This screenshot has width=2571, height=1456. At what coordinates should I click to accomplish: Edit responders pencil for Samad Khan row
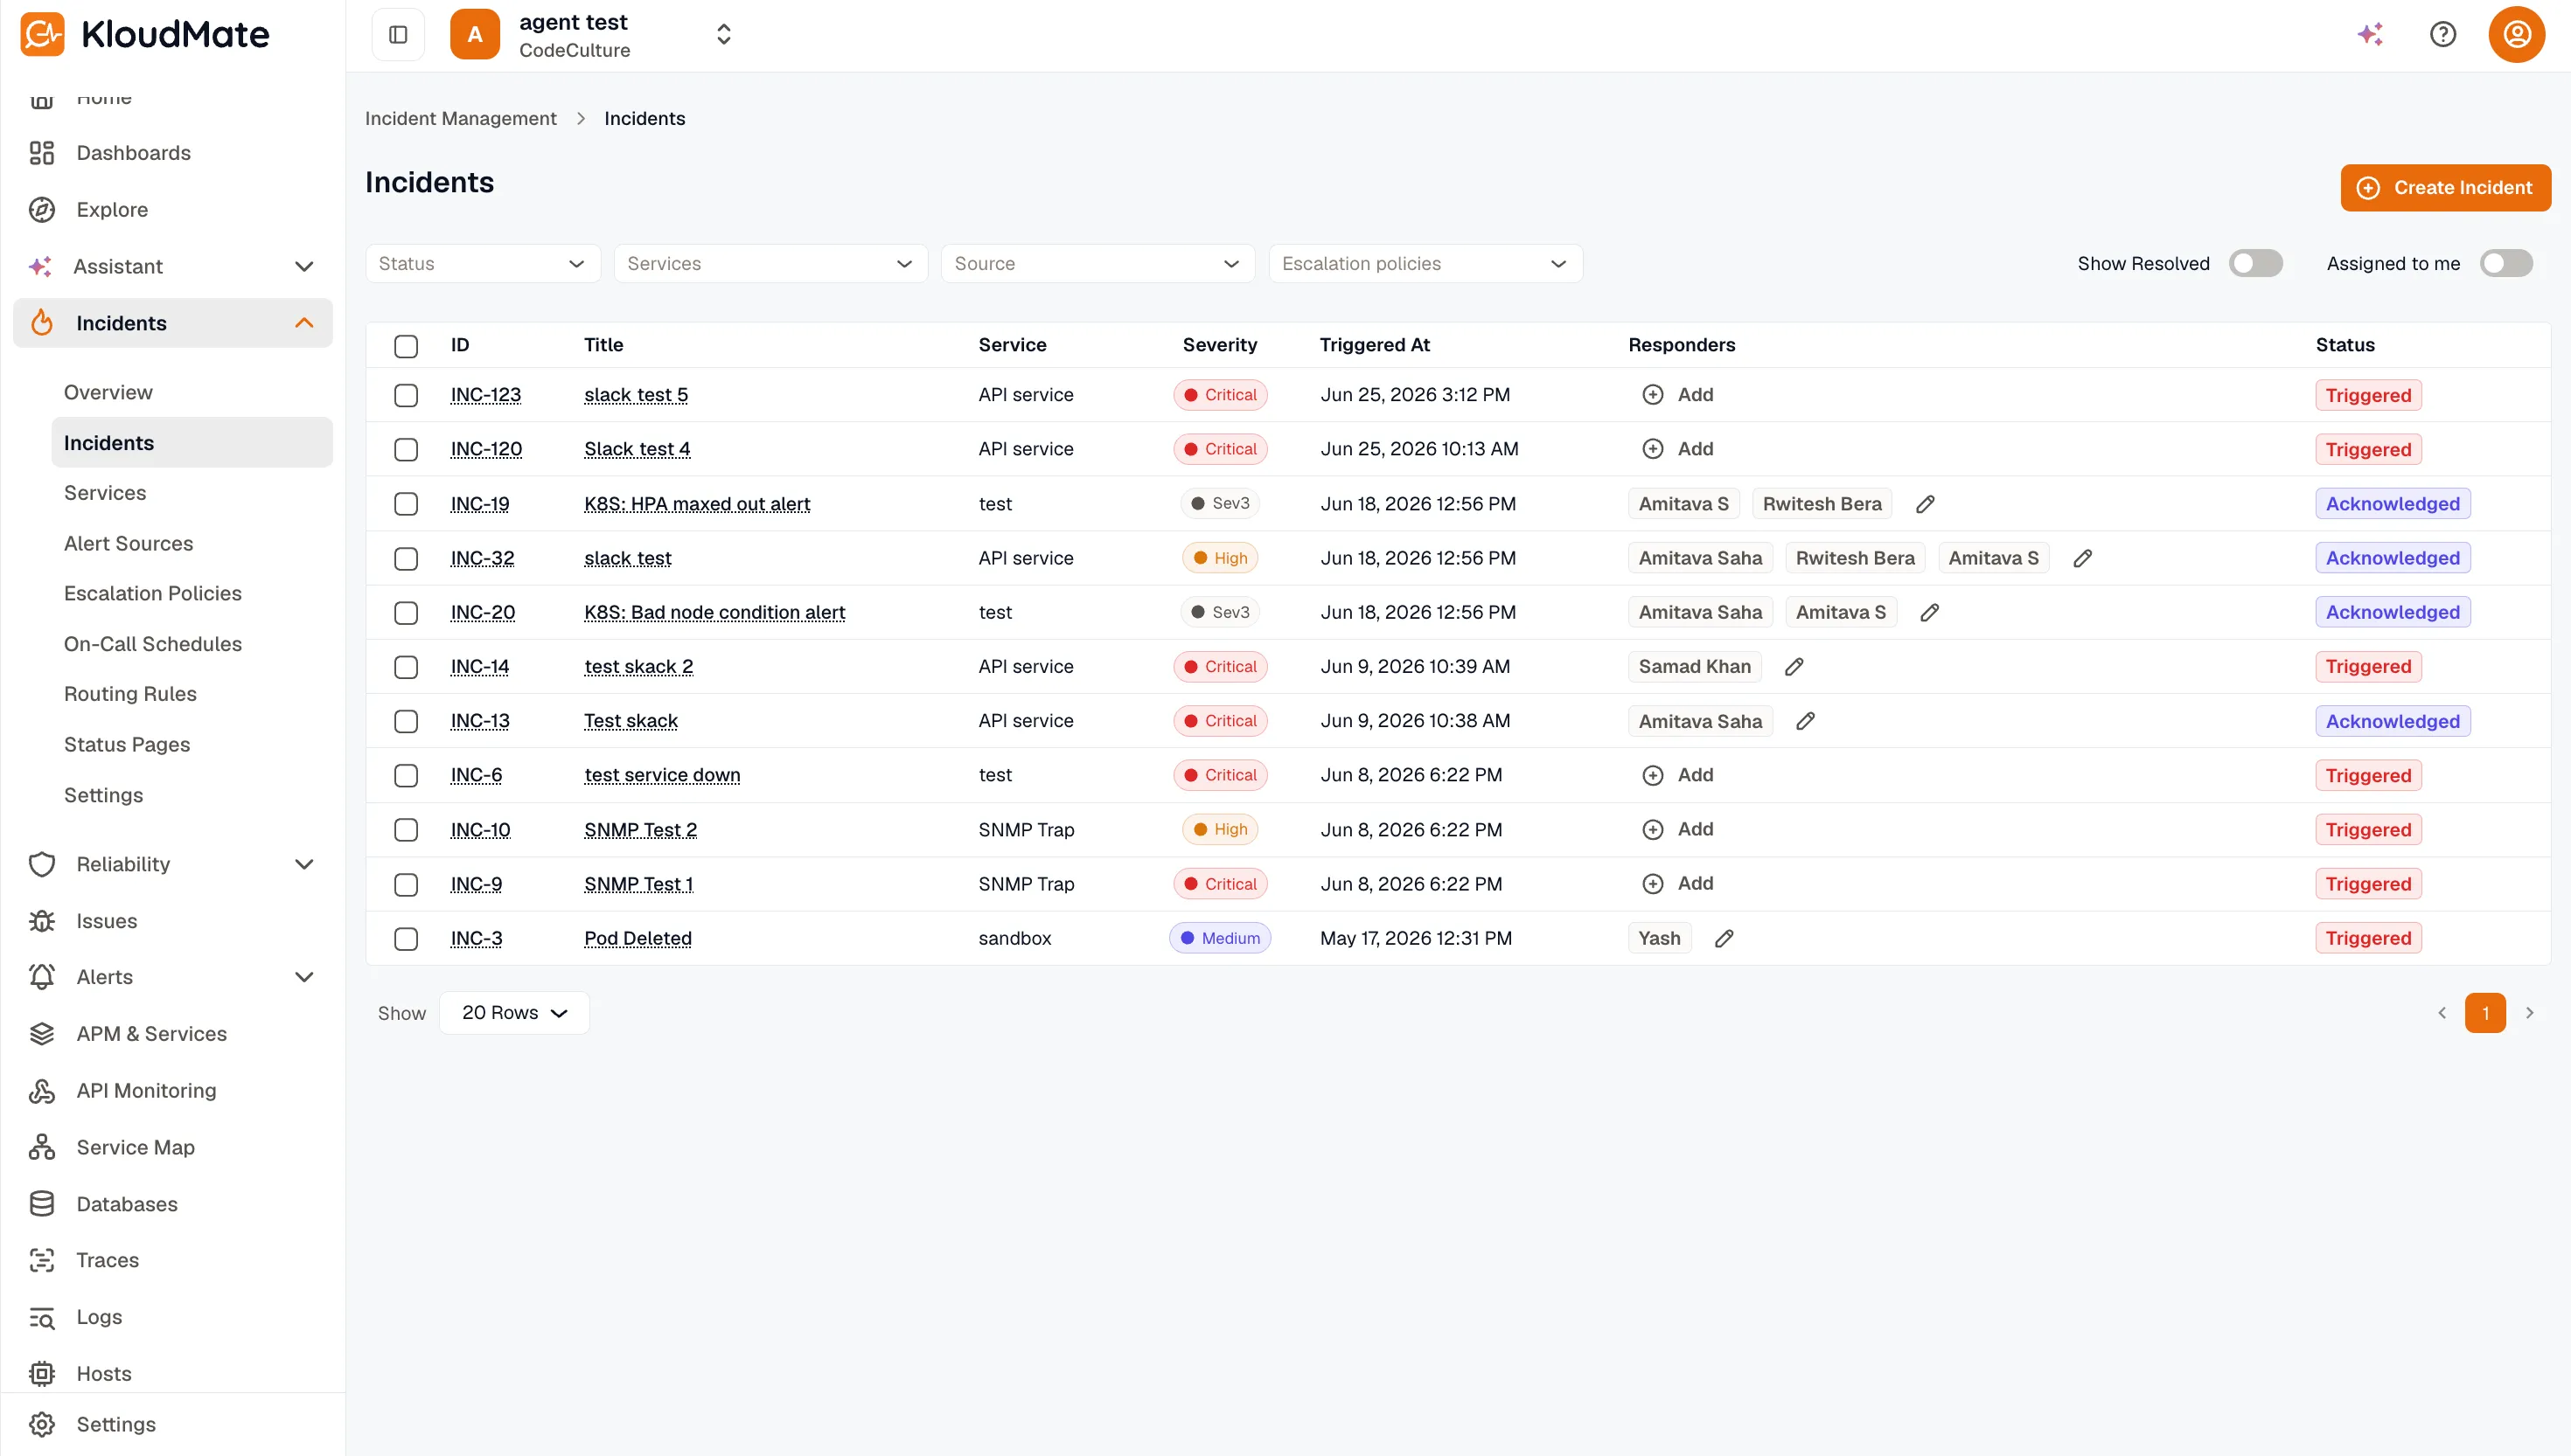pos(1794,667)
